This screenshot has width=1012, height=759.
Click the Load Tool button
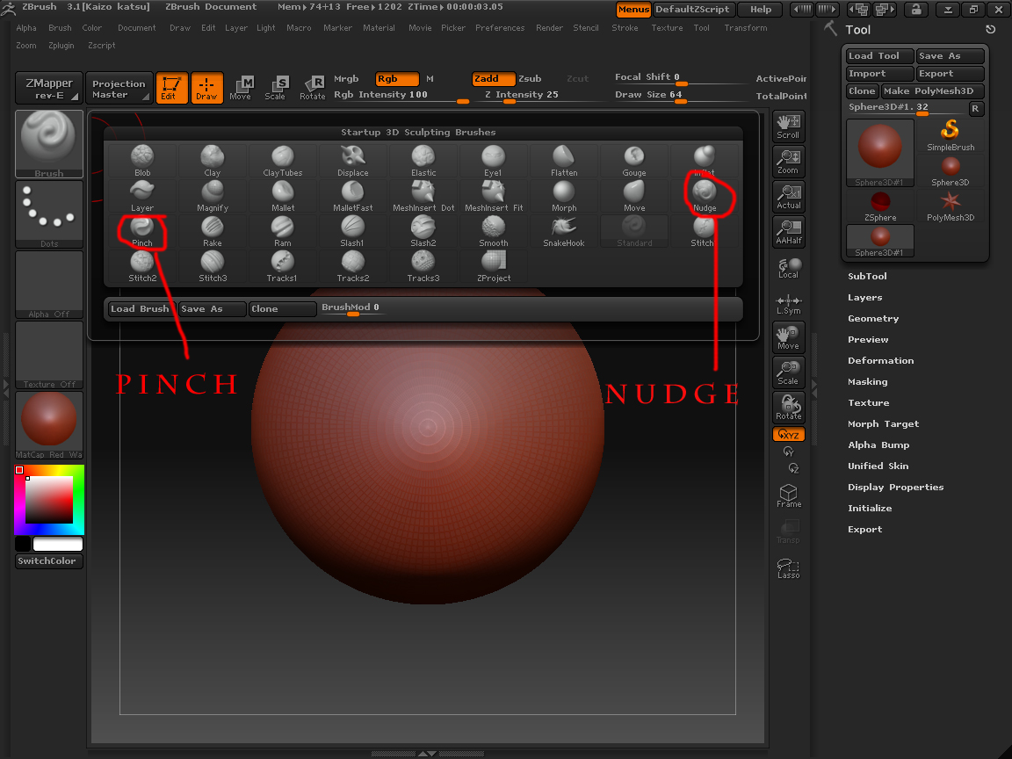pyautogui.click(x=879, y=56)
